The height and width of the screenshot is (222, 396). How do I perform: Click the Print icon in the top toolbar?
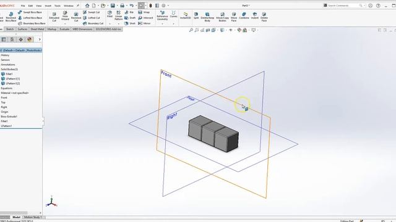123,6
